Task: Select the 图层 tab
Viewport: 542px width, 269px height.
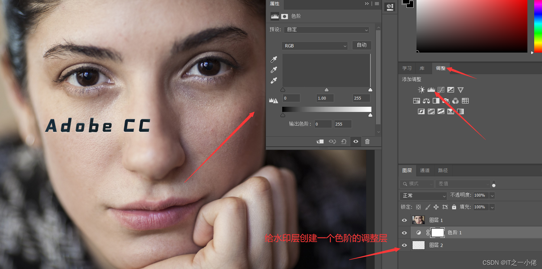Action: point(407,171)
